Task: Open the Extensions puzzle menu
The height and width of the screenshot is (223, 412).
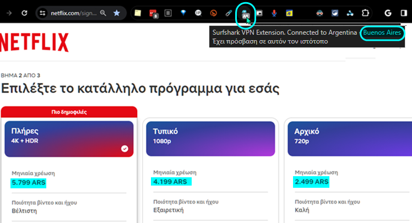Action: coord(365,13)
